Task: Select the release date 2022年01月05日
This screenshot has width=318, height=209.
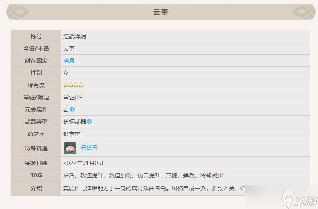Action: point(85,163)
